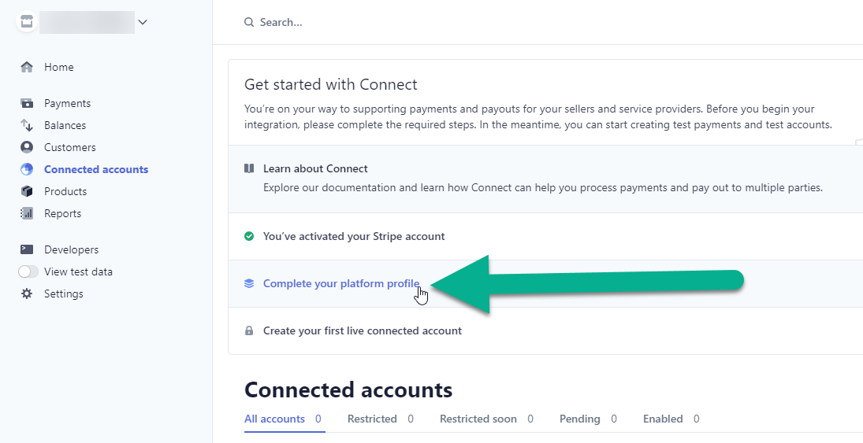
Task: Enable the View test data toggle
Action: point(28,271)
